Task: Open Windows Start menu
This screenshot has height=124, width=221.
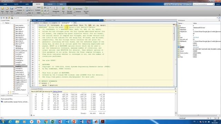Action: point(3,122)
